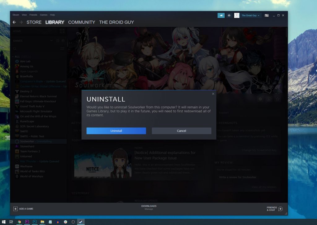
Task: Click the Friends & Chat plus icon
Action: click(x=280, y=209)
